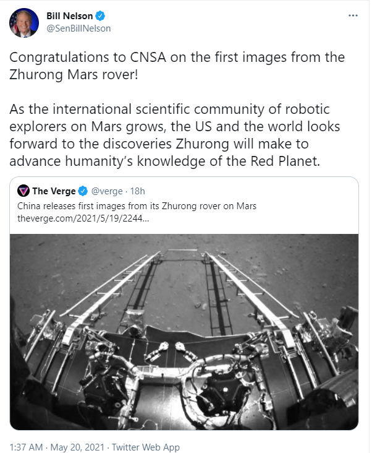372x453 pixels.
Task: Open the Mars rover photo
Action: pos(184,332)
